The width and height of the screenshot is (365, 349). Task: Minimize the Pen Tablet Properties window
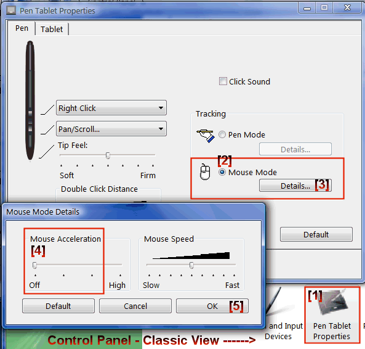pyautogui.click(x=307, y=9)
